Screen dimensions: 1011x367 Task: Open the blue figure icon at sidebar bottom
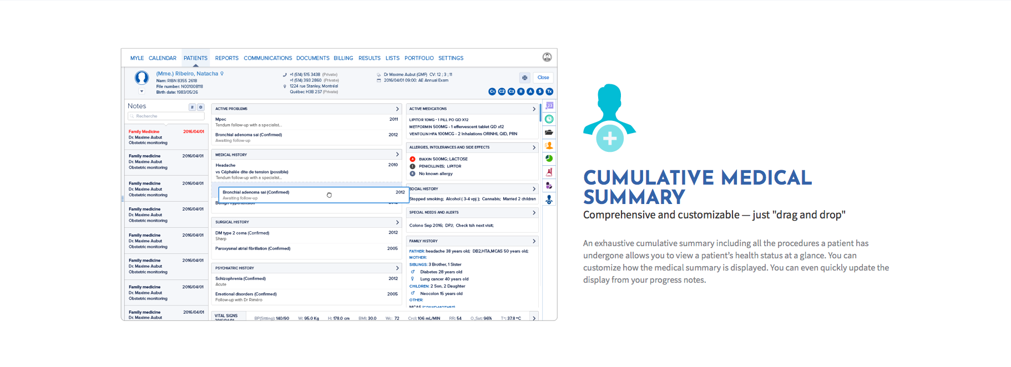tap(549, 200)
